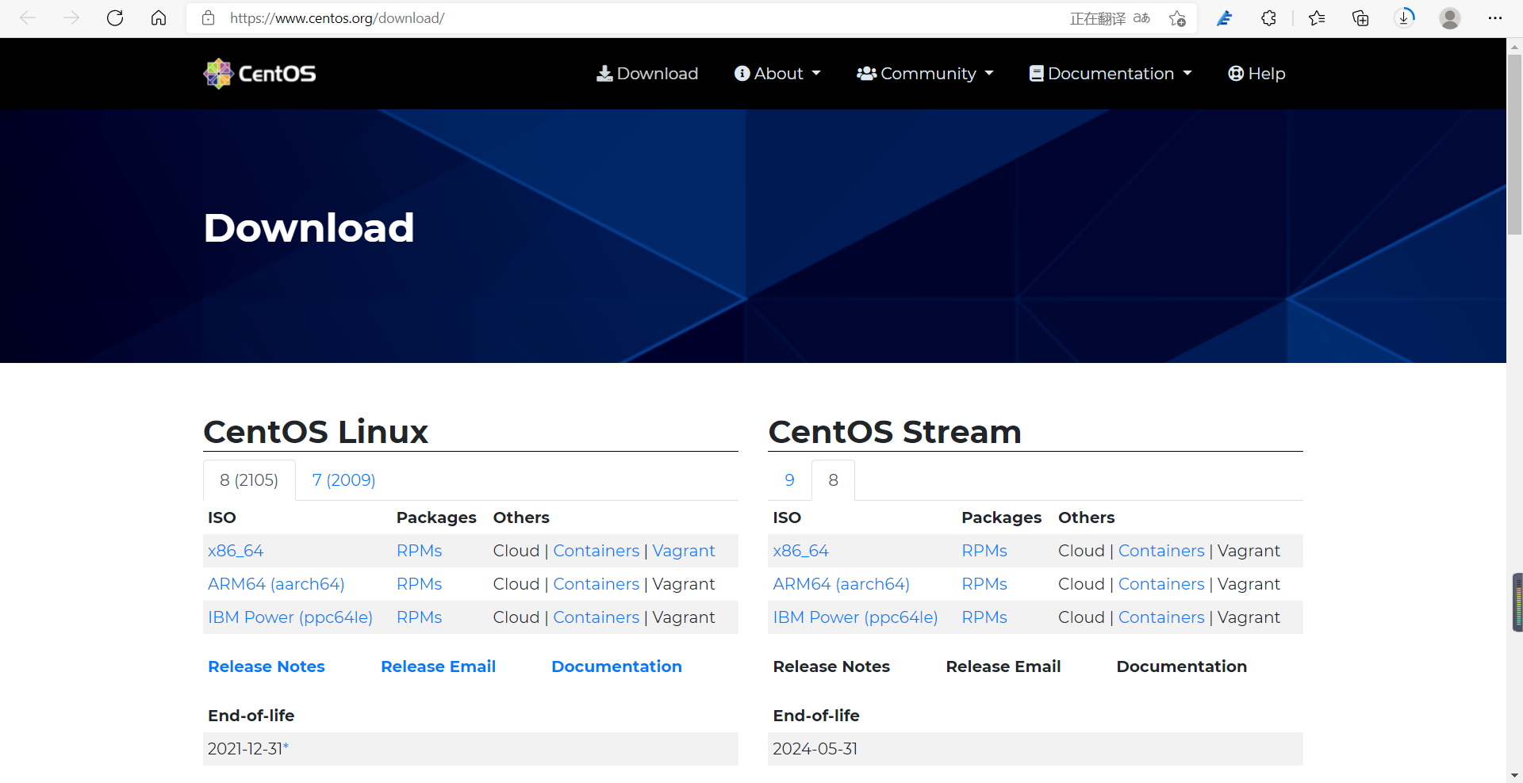This screenshot has width=1523, height=783.
Task: Open Containers link in Linux ARM64 row
Action: click(596, 584)
